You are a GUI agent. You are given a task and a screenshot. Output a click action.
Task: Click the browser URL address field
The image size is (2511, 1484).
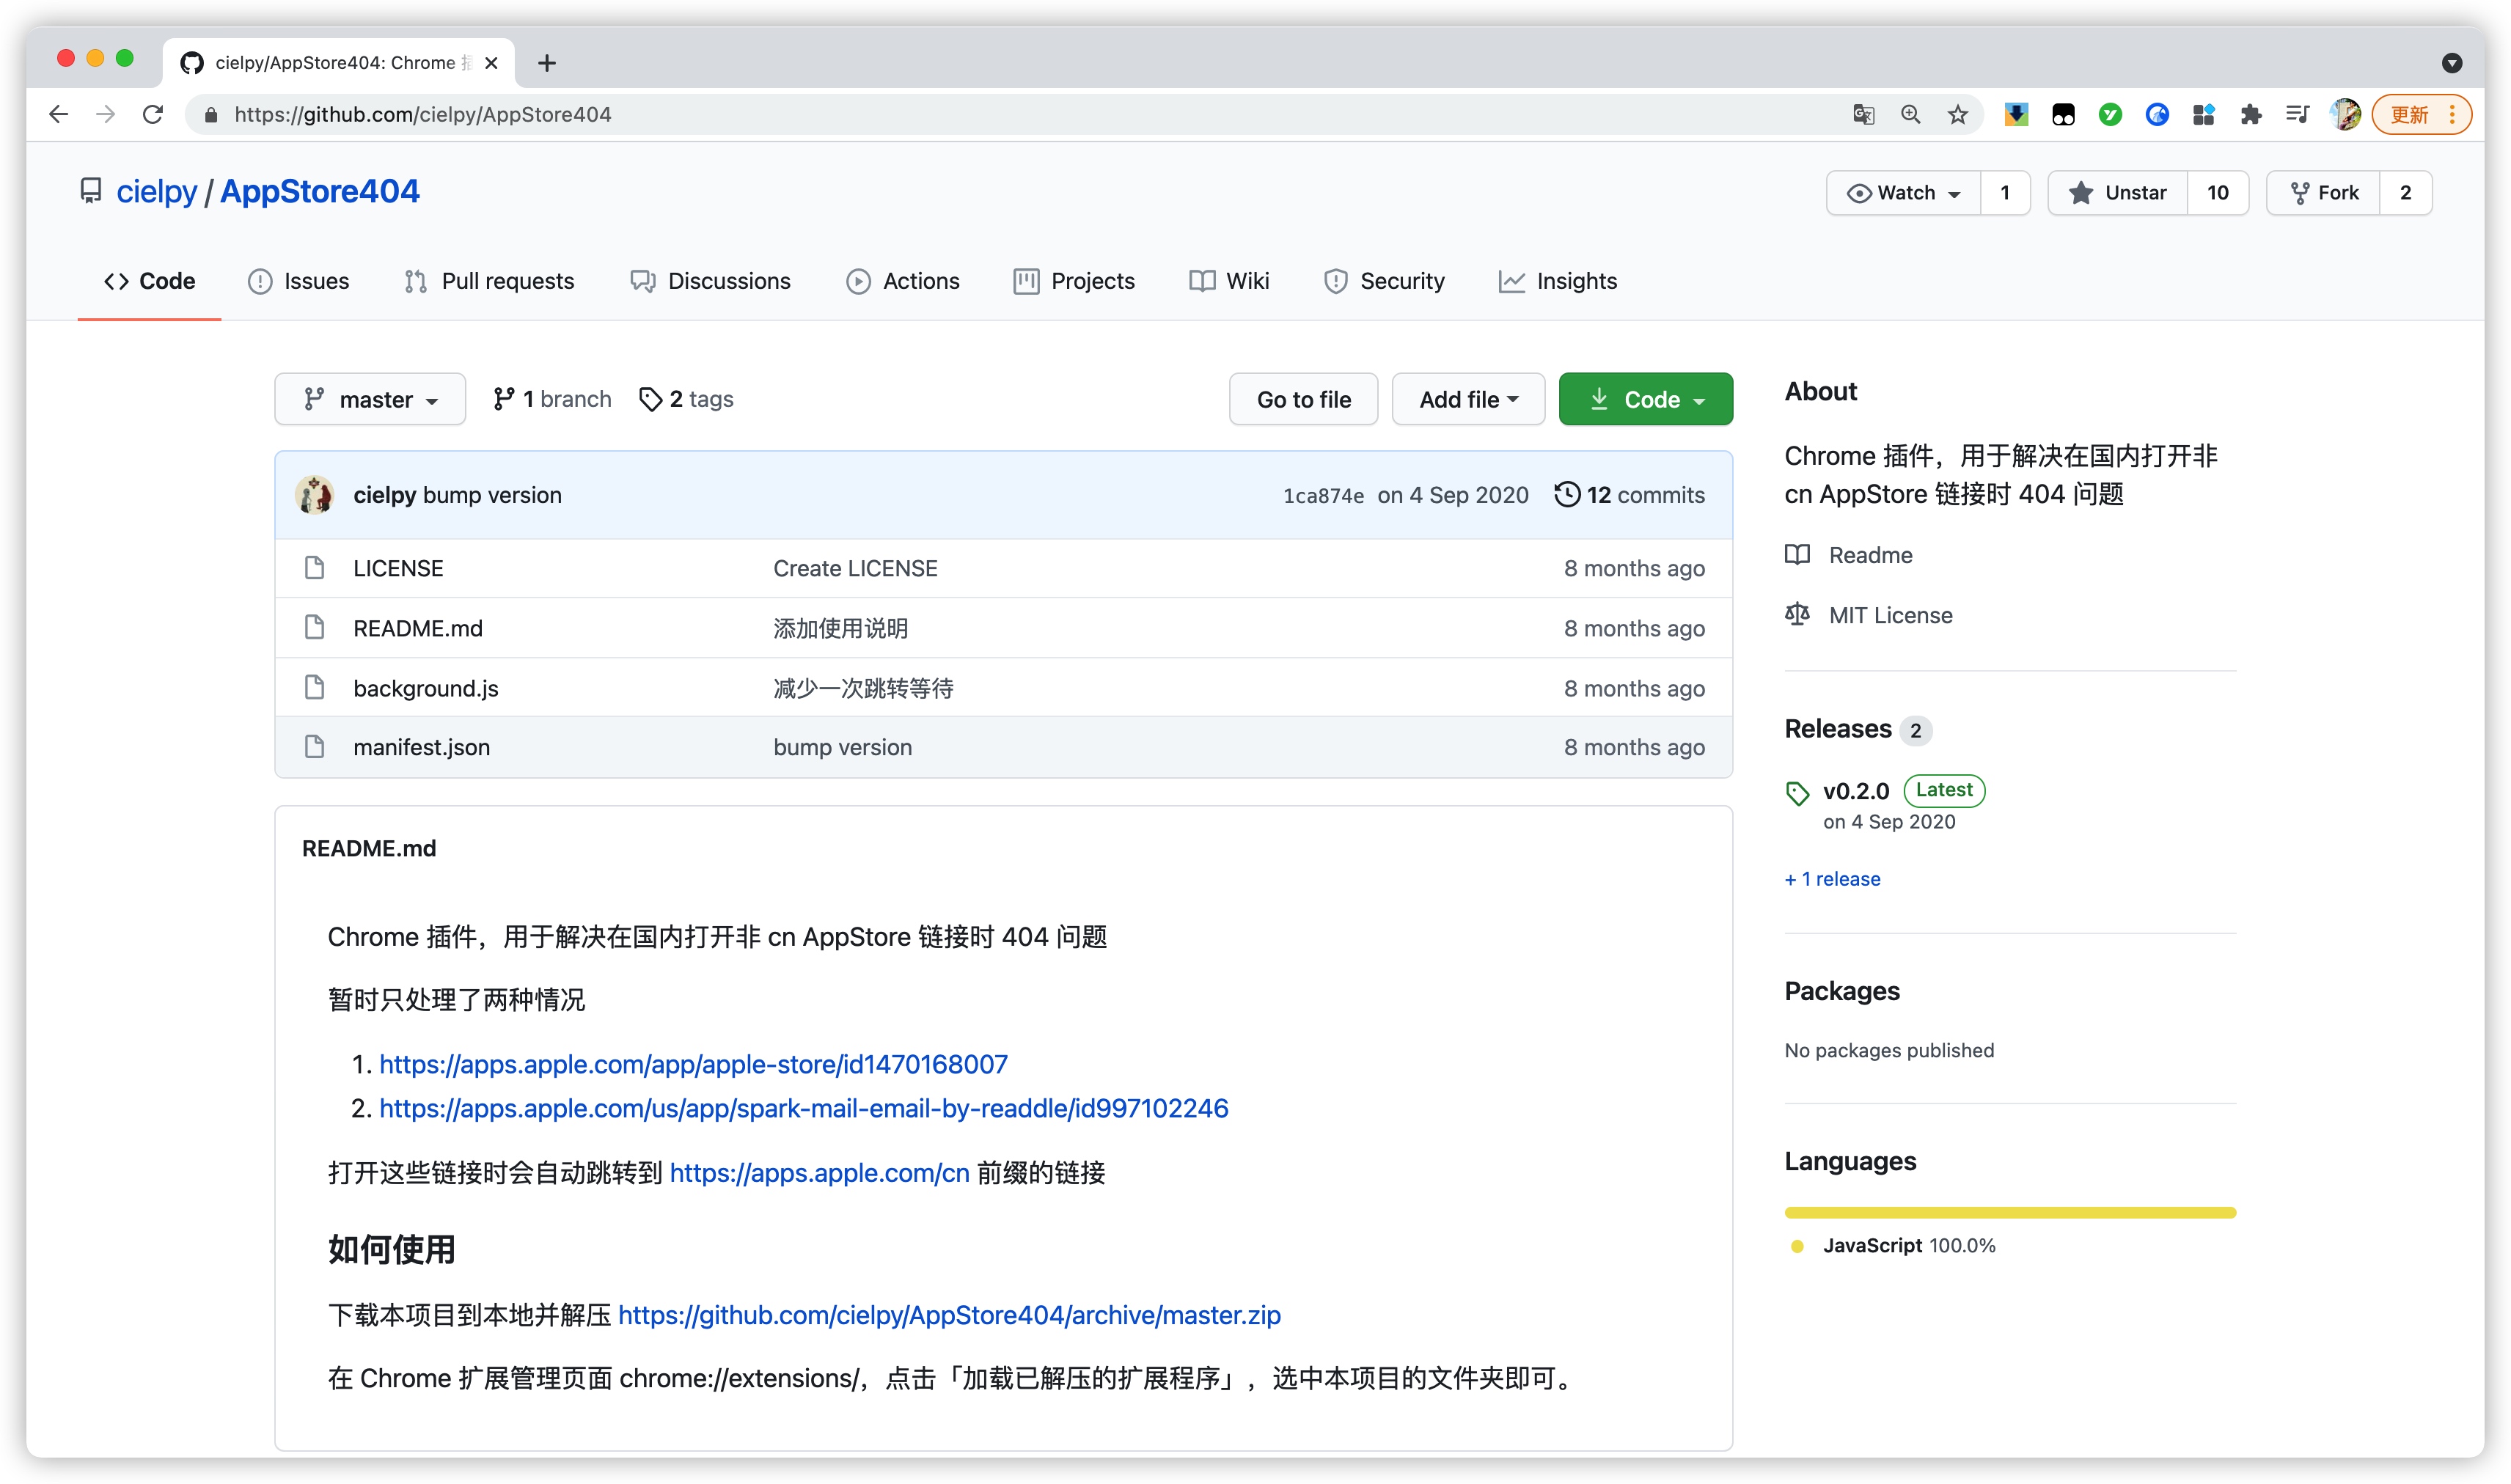pos(900,115)
